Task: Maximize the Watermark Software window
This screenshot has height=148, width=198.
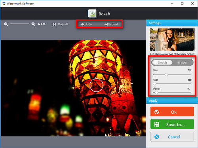Action: tap(182, 4)
